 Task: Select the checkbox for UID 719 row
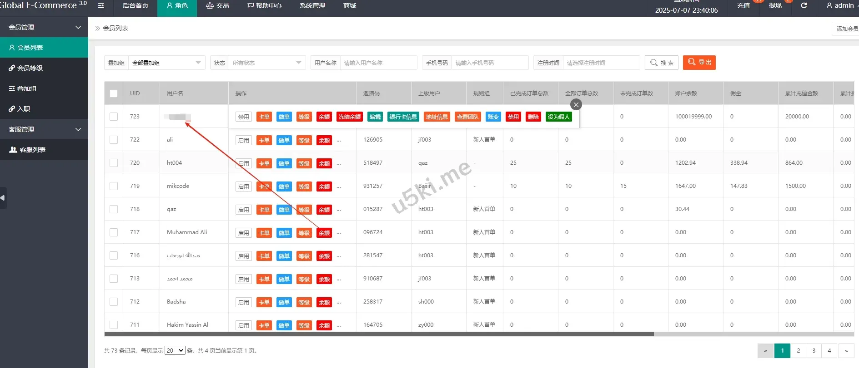[114, 186]
